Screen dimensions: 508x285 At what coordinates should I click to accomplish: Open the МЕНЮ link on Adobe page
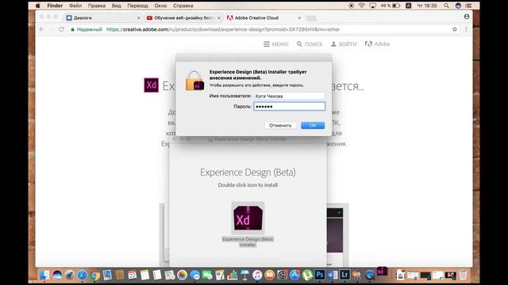pos(275,44)
